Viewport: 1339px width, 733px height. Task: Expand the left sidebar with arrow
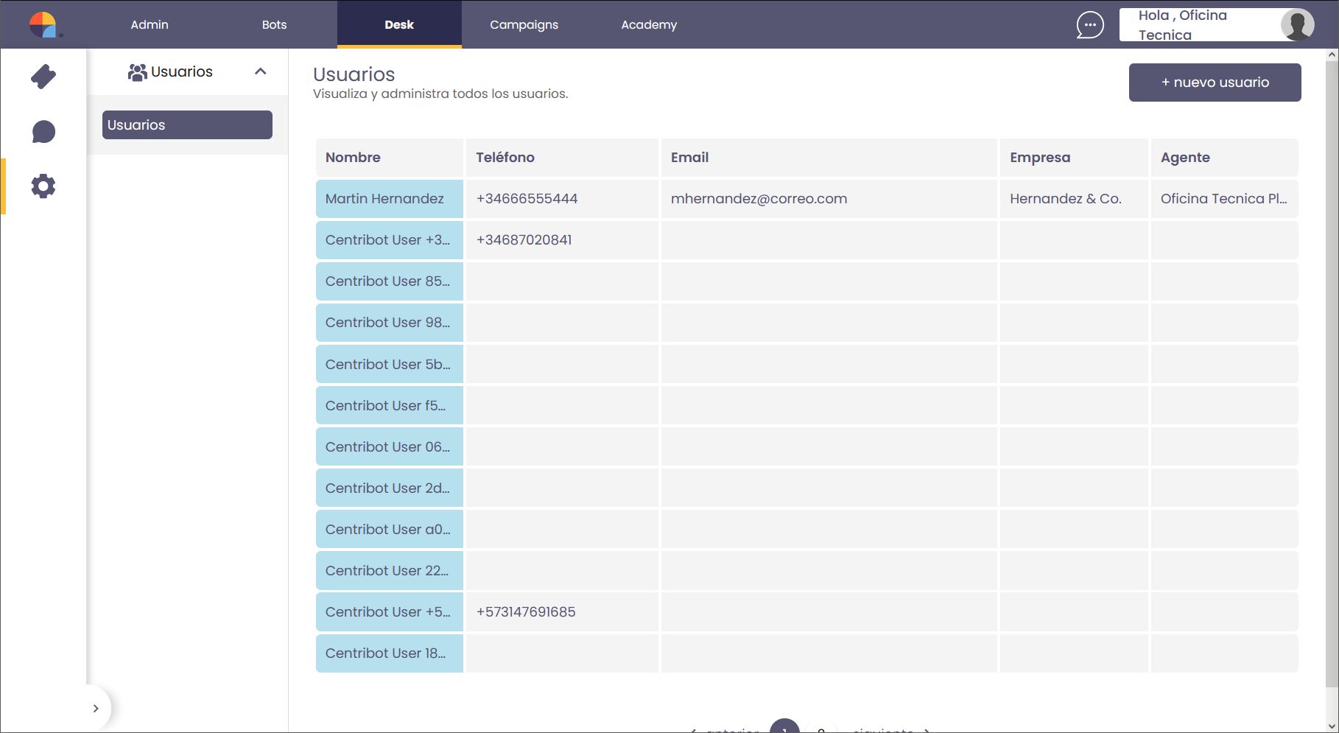point(96,708)
